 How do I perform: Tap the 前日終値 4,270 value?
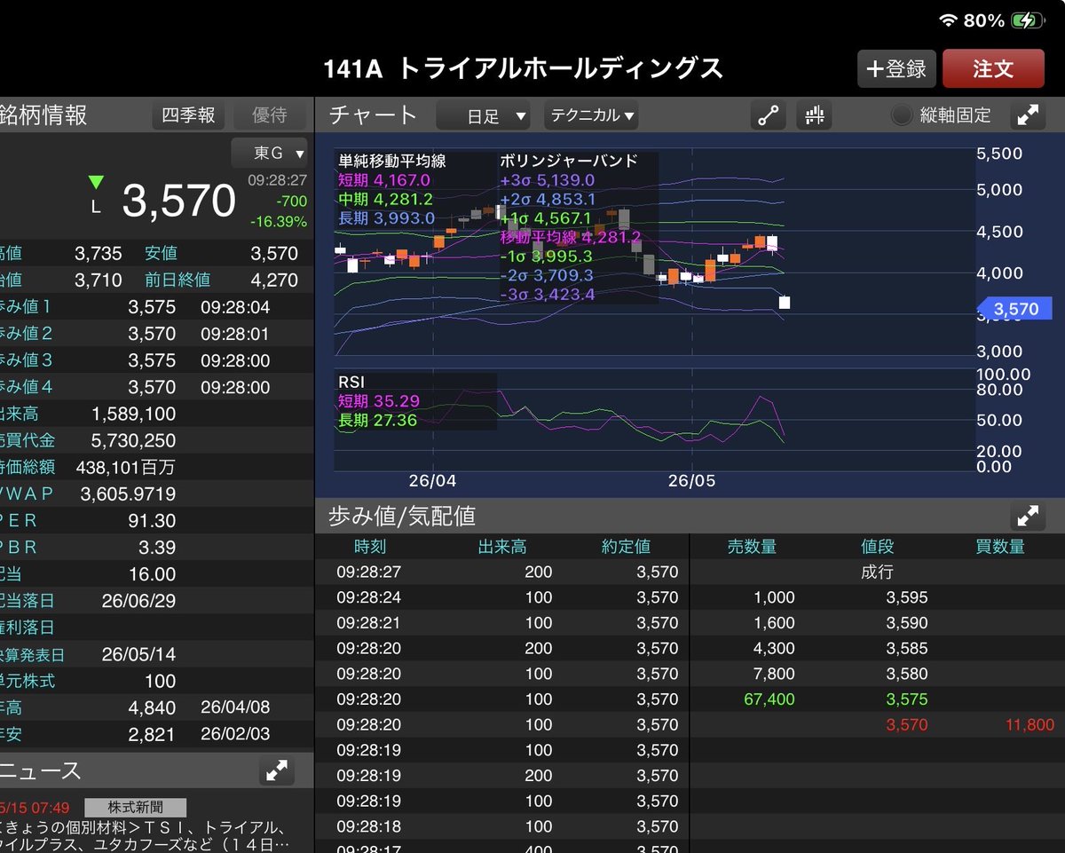coord(276,280)
